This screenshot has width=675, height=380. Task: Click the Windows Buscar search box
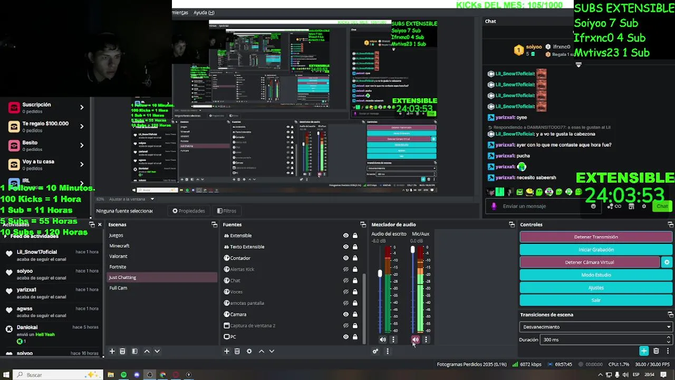tap(58, 375)
